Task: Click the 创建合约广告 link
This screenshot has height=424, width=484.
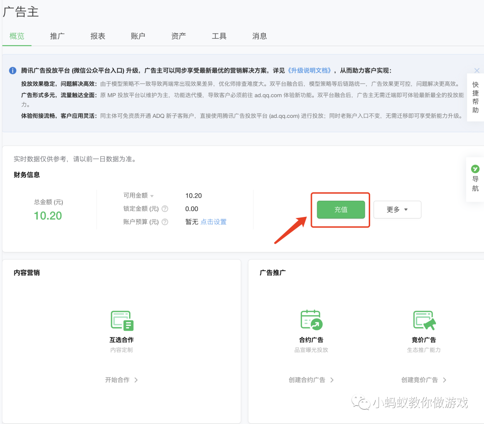Action: click(307, 380)
